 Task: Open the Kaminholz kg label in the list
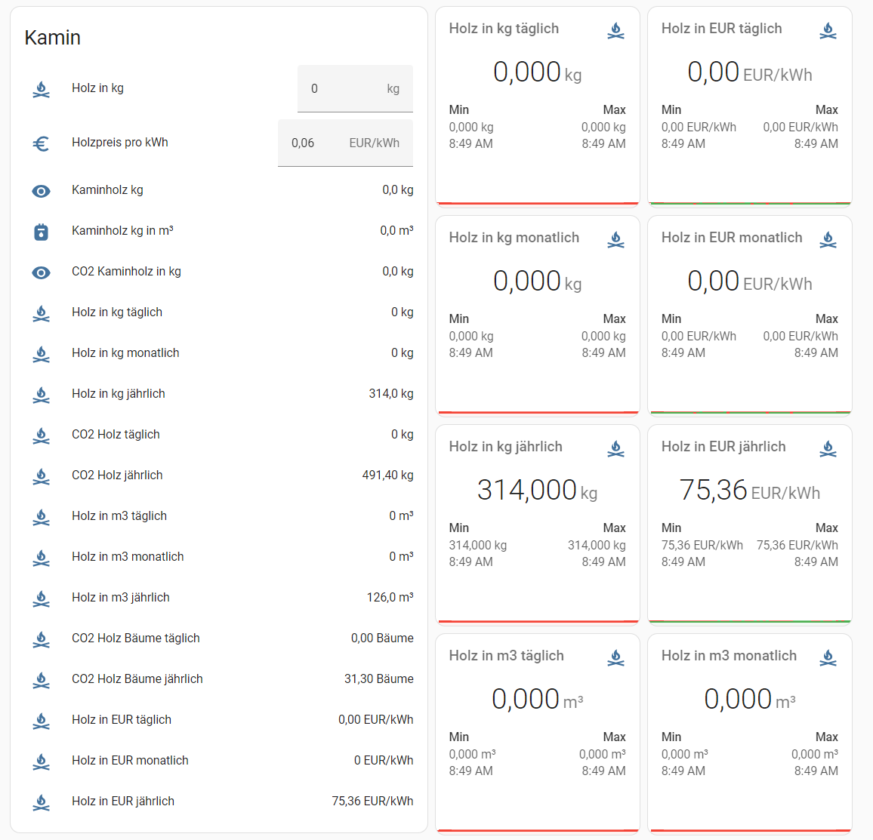[107, 190]
